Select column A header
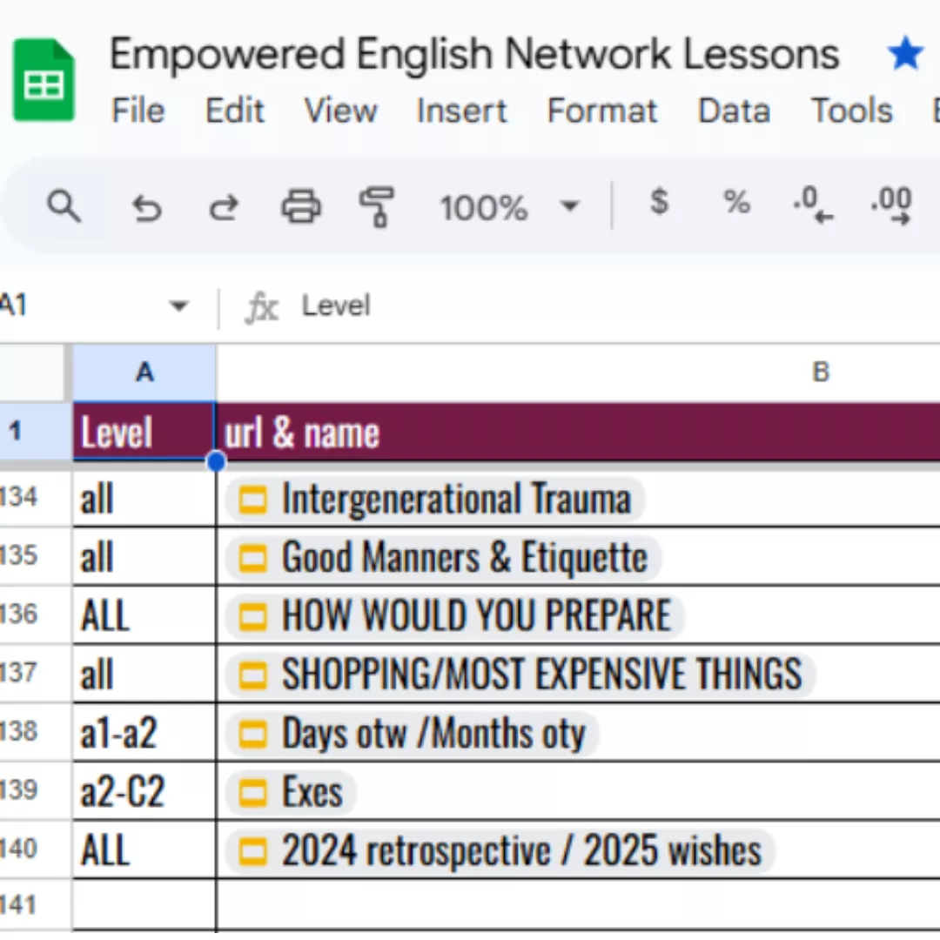 144,373
